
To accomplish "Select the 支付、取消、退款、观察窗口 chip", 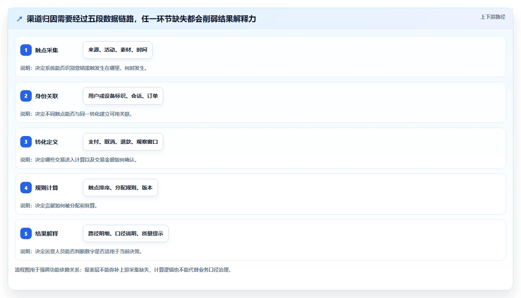I will click(x=123, y=142).
